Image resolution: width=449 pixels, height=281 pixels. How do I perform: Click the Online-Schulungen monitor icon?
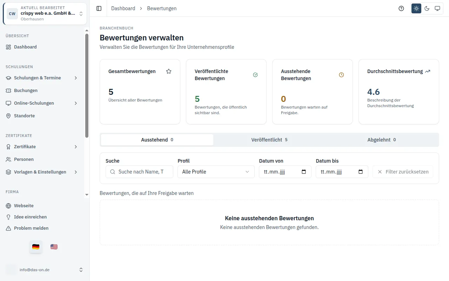coord(8,103)
